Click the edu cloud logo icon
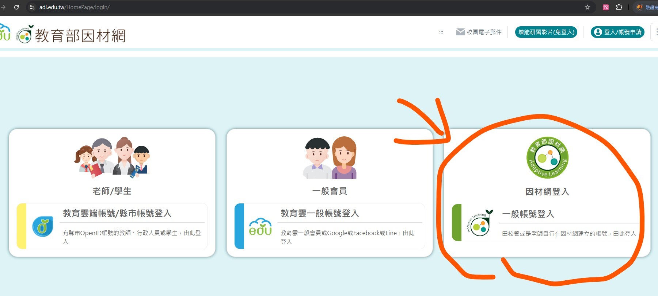Image resolution: width=658 pixels, height=296 pixels. pos(260,227)
